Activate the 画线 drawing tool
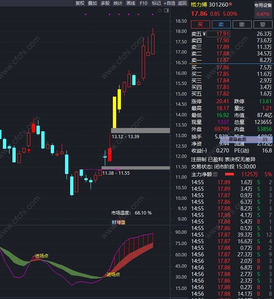 pyautogui.click(x=131, y=3)
